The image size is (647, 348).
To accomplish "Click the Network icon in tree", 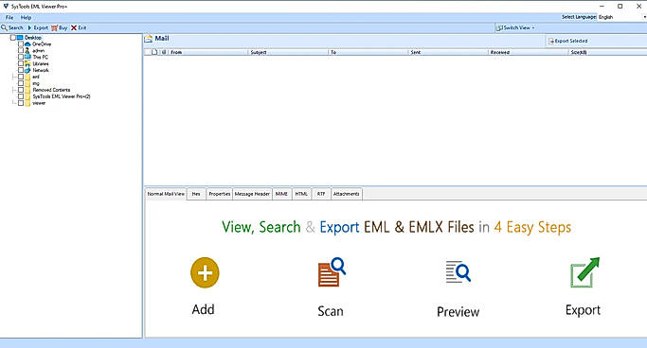I will point(27,70).
